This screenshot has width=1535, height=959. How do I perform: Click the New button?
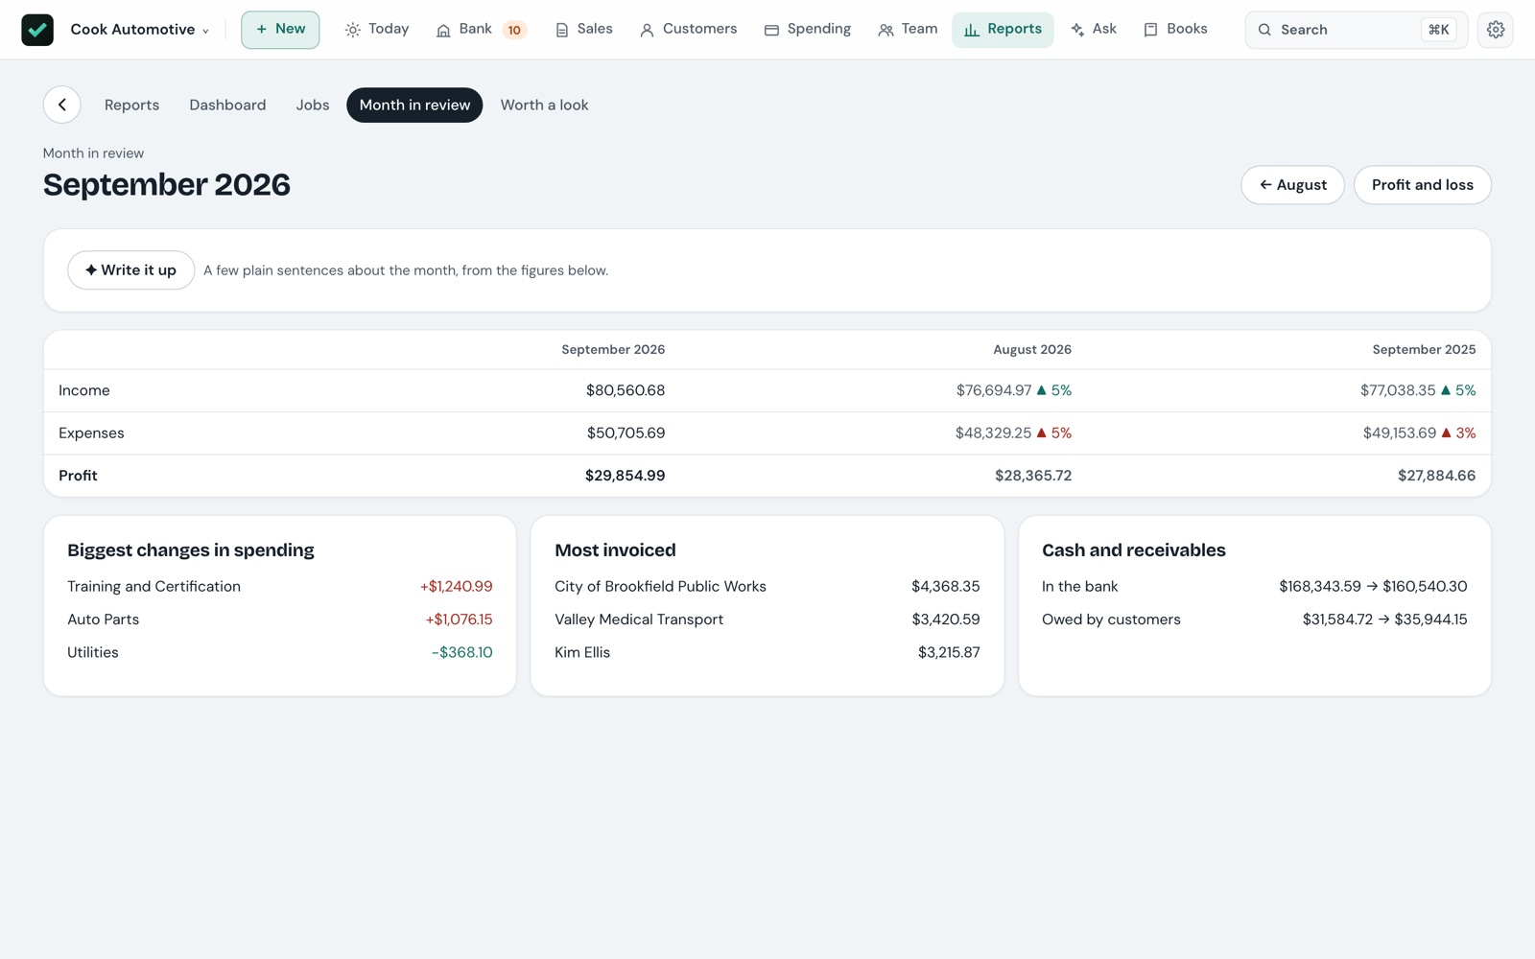tap(280, 30)
